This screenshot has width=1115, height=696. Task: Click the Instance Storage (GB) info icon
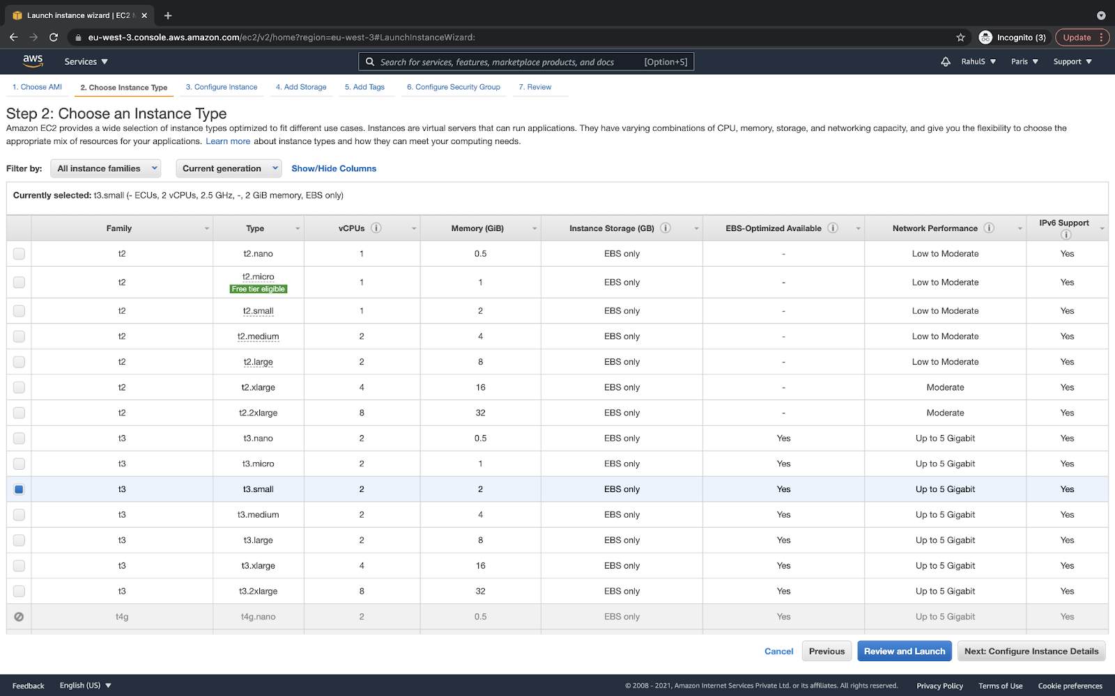666,228
